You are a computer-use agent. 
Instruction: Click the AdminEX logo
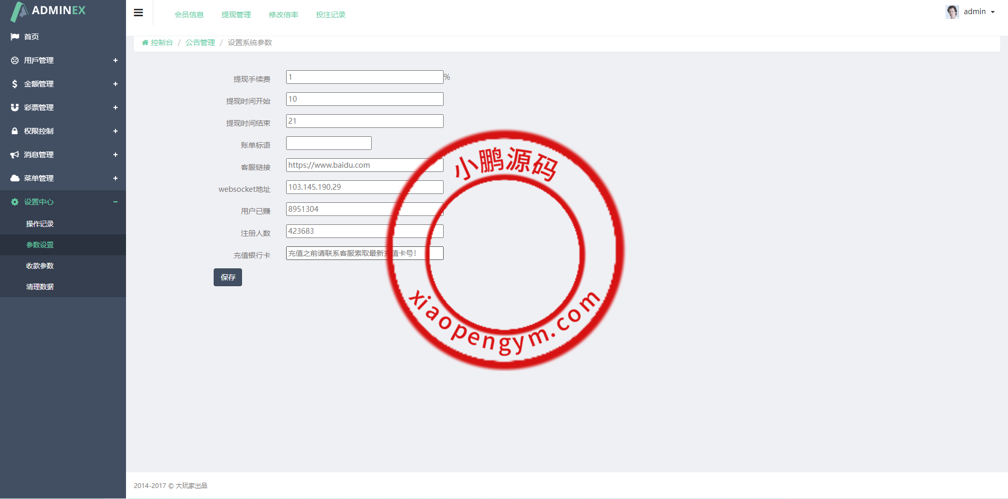[x=48, y=11]
